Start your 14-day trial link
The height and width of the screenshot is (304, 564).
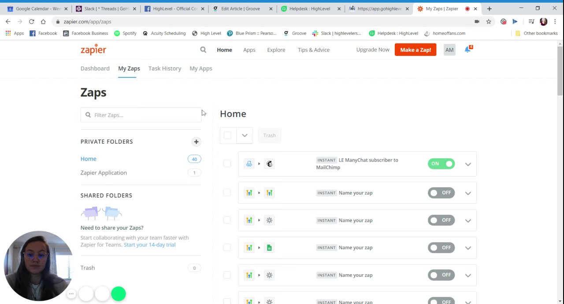(x=150, y=245)
